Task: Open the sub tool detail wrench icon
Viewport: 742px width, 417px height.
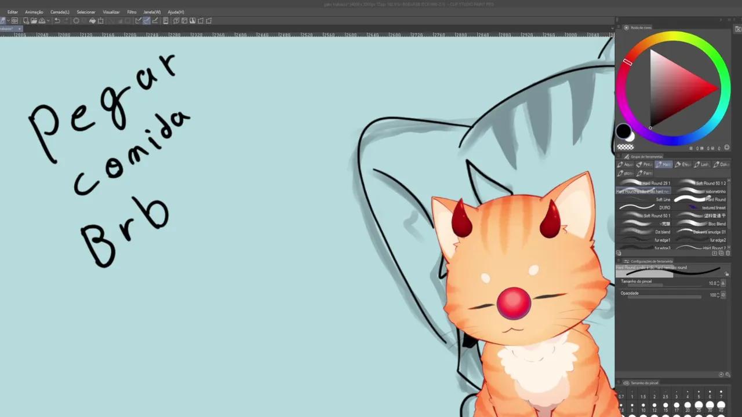Action: point(728,375)
